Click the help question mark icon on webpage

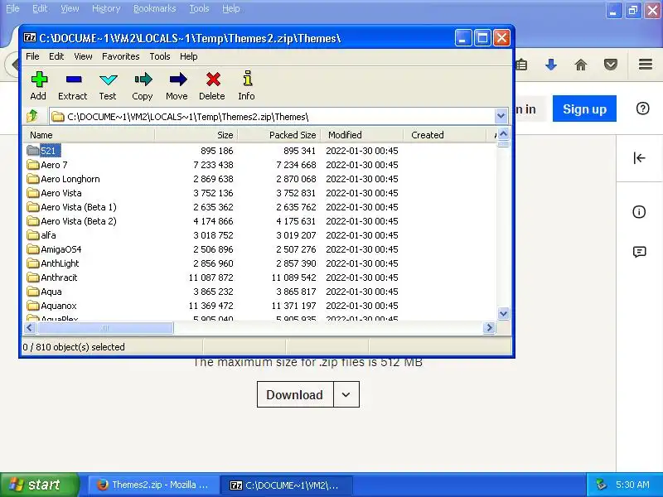pos(643,109)
